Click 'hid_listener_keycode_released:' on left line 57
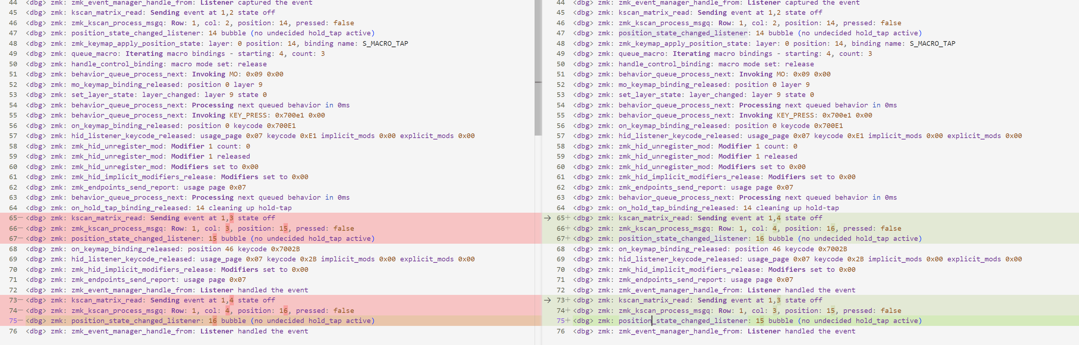Viewport: 1079px width, 345px height. click(133, 136)
